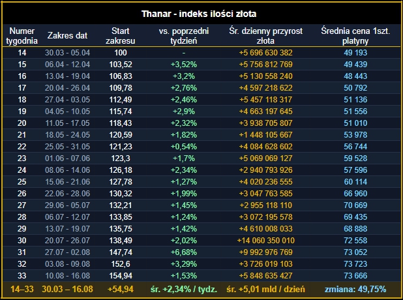Click the change value '+0,54%'
Screen dimensions: 403x300
184,147
